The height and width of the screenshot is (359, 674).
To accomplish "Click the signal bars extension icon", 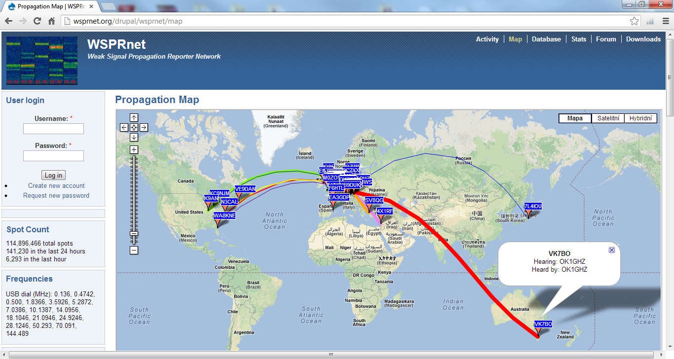I will tap(650, 21).
